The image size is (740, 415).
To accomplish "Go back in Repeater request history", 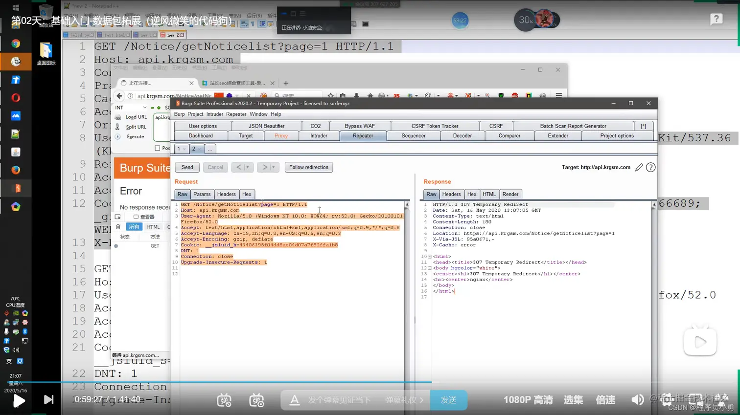I will [x=238, y=167].
